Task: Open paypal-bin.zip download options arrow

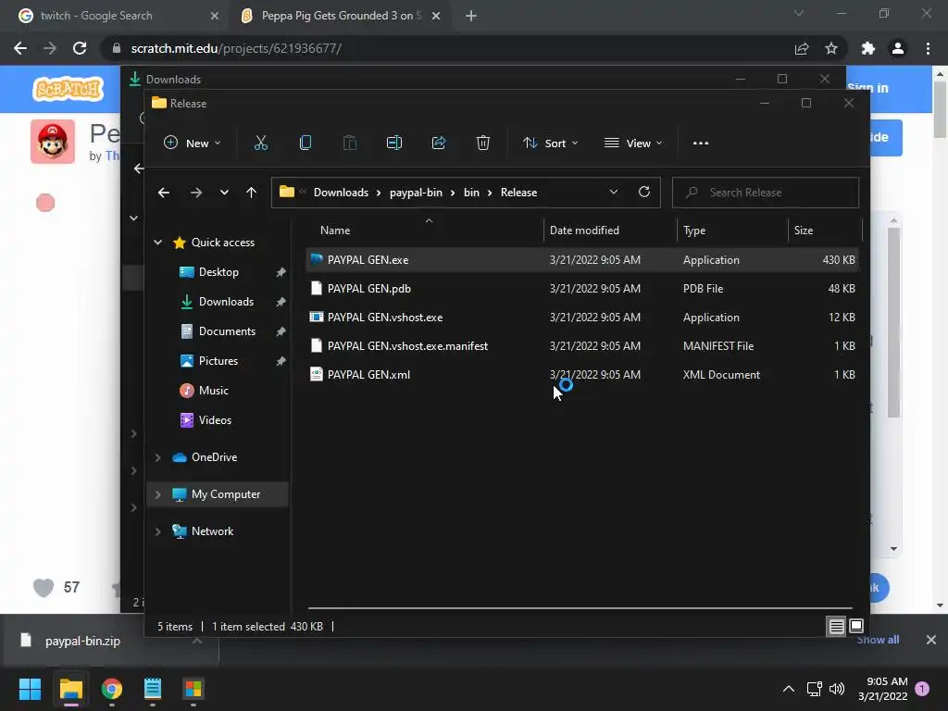Action: click(197, 641)
